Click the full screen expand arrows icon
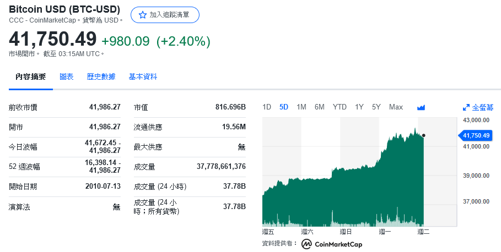501x252 pixels. pyautogui.click(x=466, y=107)
